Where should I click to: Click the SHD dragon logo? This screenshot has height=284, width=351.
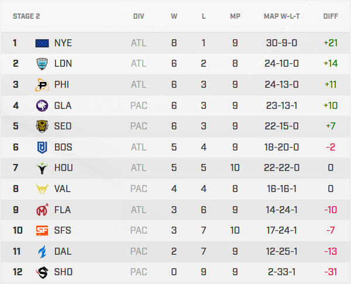(43, 272)
